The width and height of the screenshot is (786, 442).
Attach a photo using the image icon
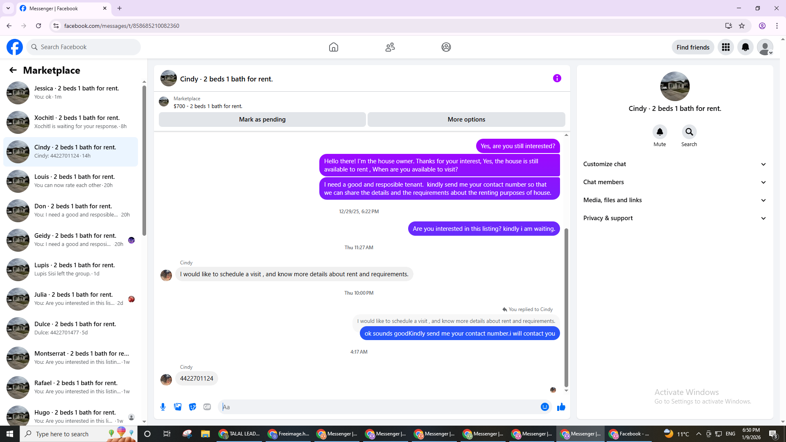pos(178,407)
